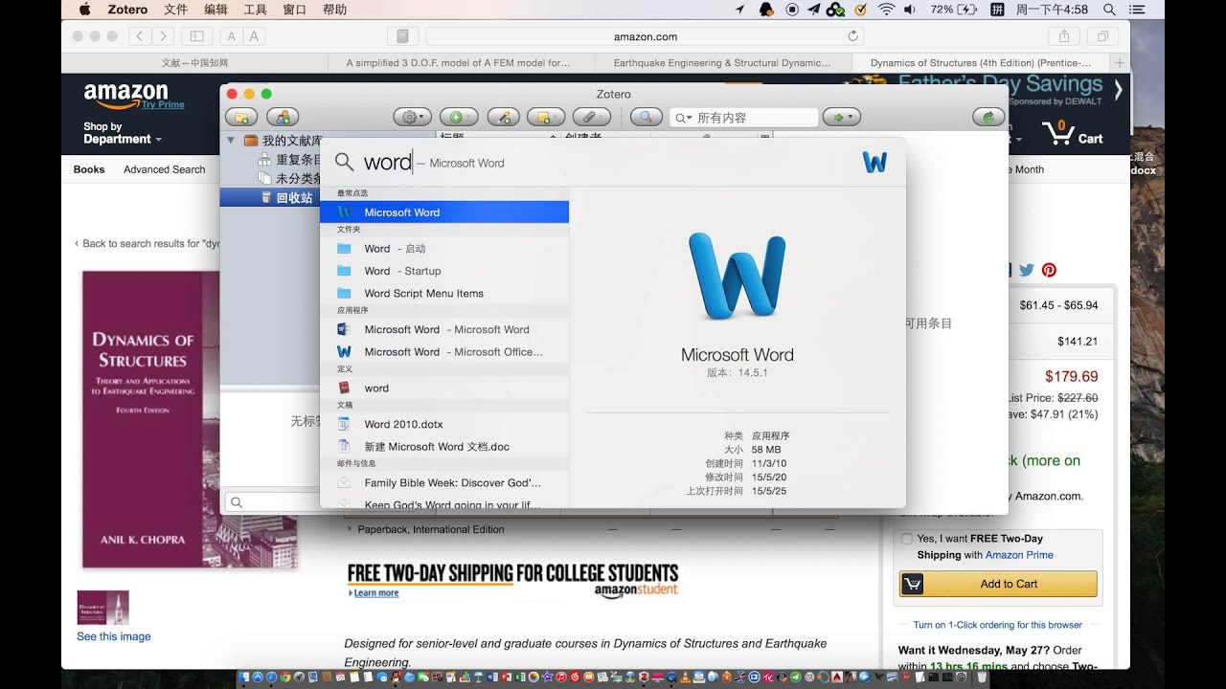Select Microsoft Word - Microsoft Word application
This screenshot has width=1226, height=689.
click(444, 329)
